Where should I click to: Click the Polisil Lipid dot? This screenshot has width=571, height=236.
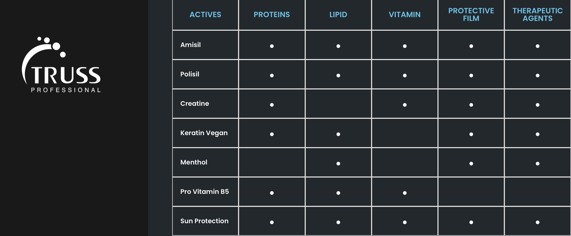tap(338, 75)
